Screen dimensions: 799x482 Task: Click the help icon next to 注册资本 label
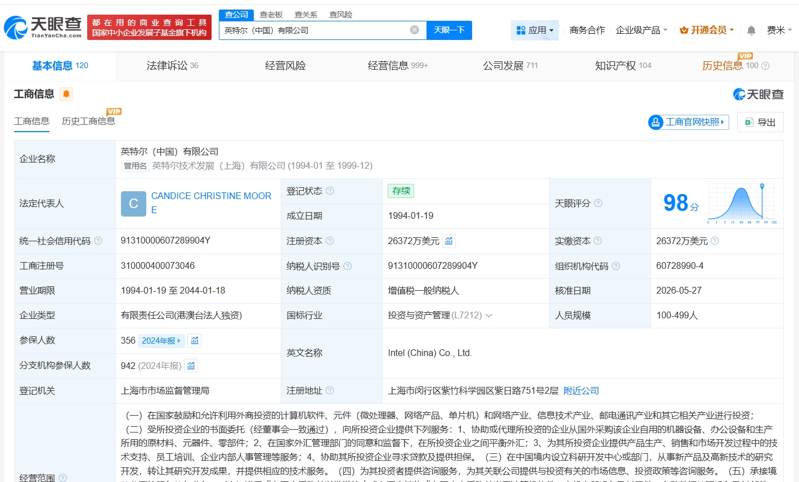(x=330, y=241)
